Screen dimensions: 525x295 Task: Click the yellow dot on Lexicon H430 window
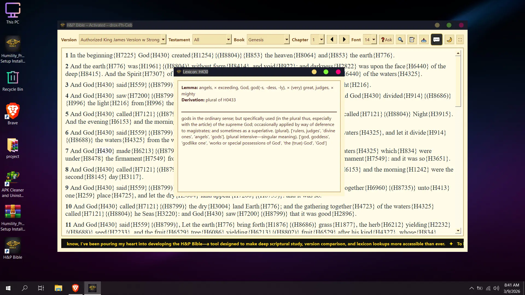coord(314,72)
